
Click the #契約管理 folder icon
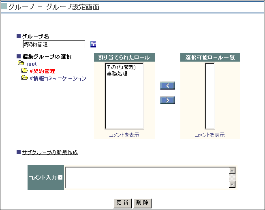(x=25, y=71)
